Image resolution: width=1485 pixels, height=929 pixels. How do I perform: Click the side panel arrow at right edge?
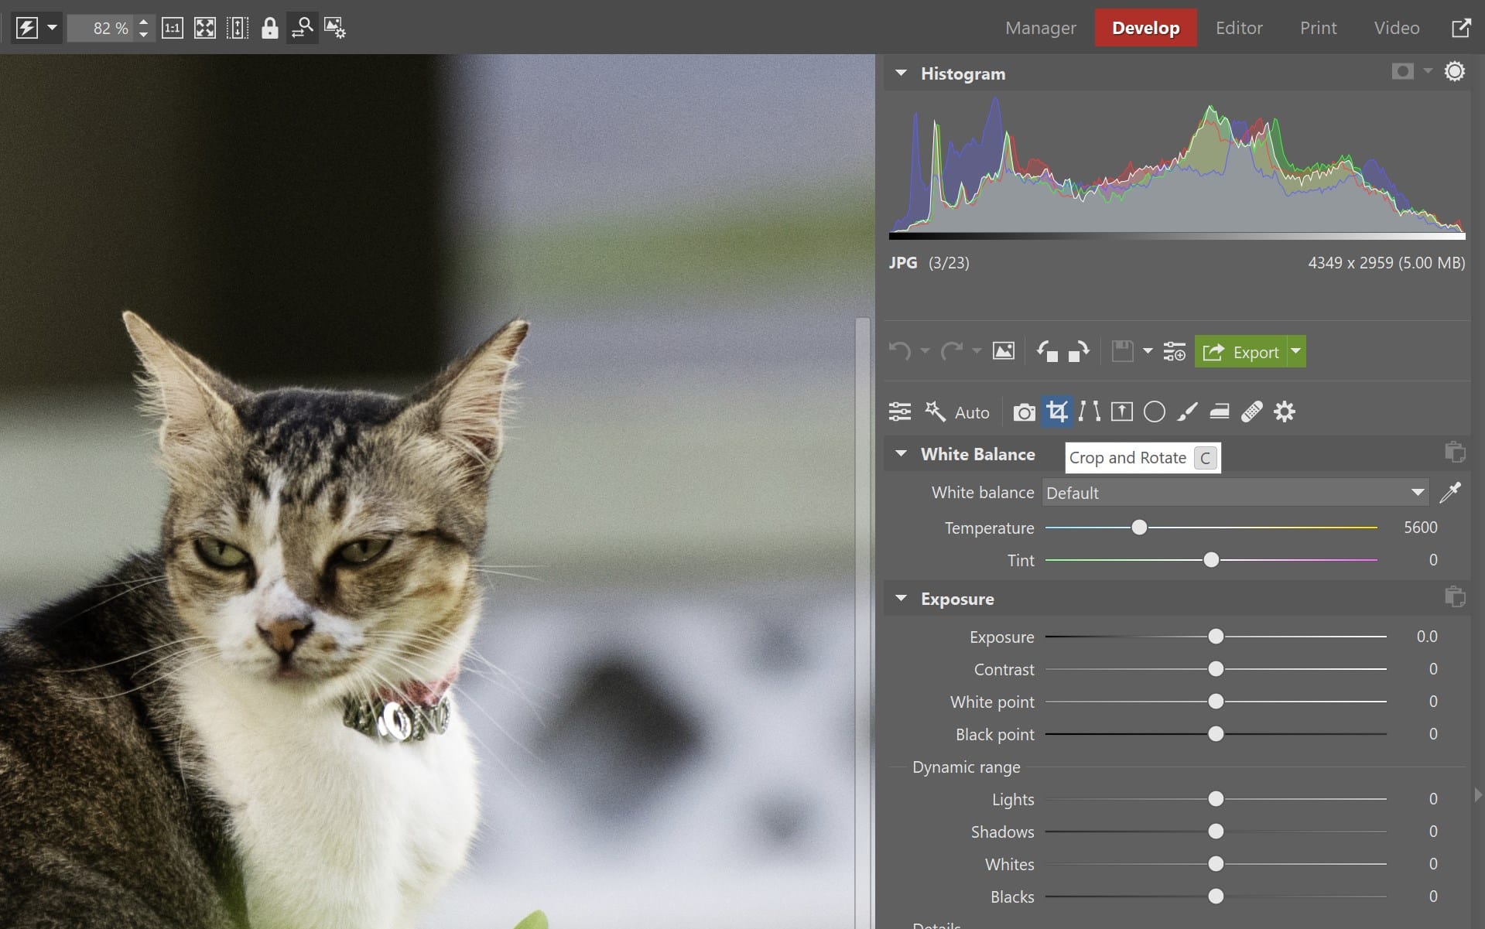(x=1477, y=795)
